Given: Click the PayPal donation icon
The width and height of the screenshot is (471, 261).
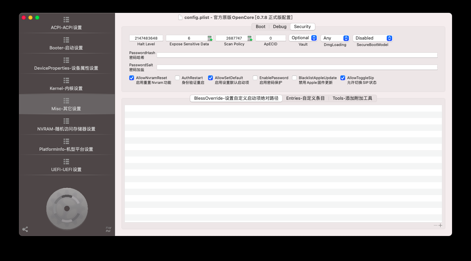Looking at the screenshot, I should [x=108, y=229].
